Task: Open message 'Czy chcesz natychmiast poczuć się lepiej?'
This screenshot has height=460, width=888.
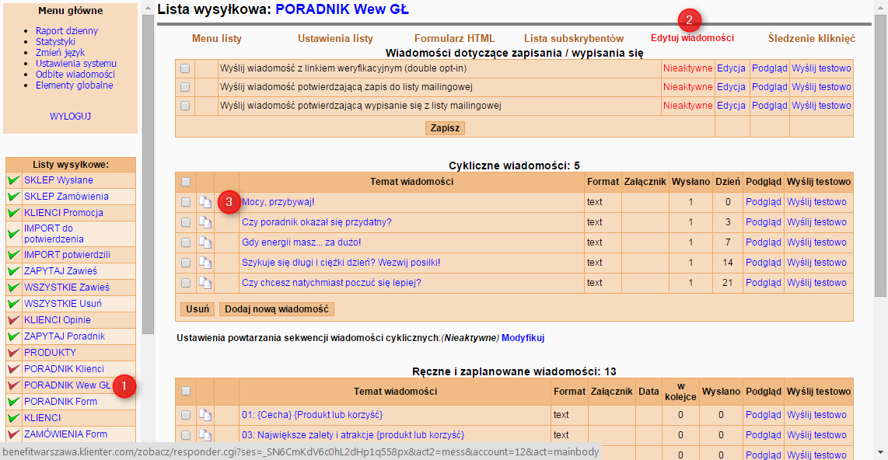Action: tap(331, 283)
